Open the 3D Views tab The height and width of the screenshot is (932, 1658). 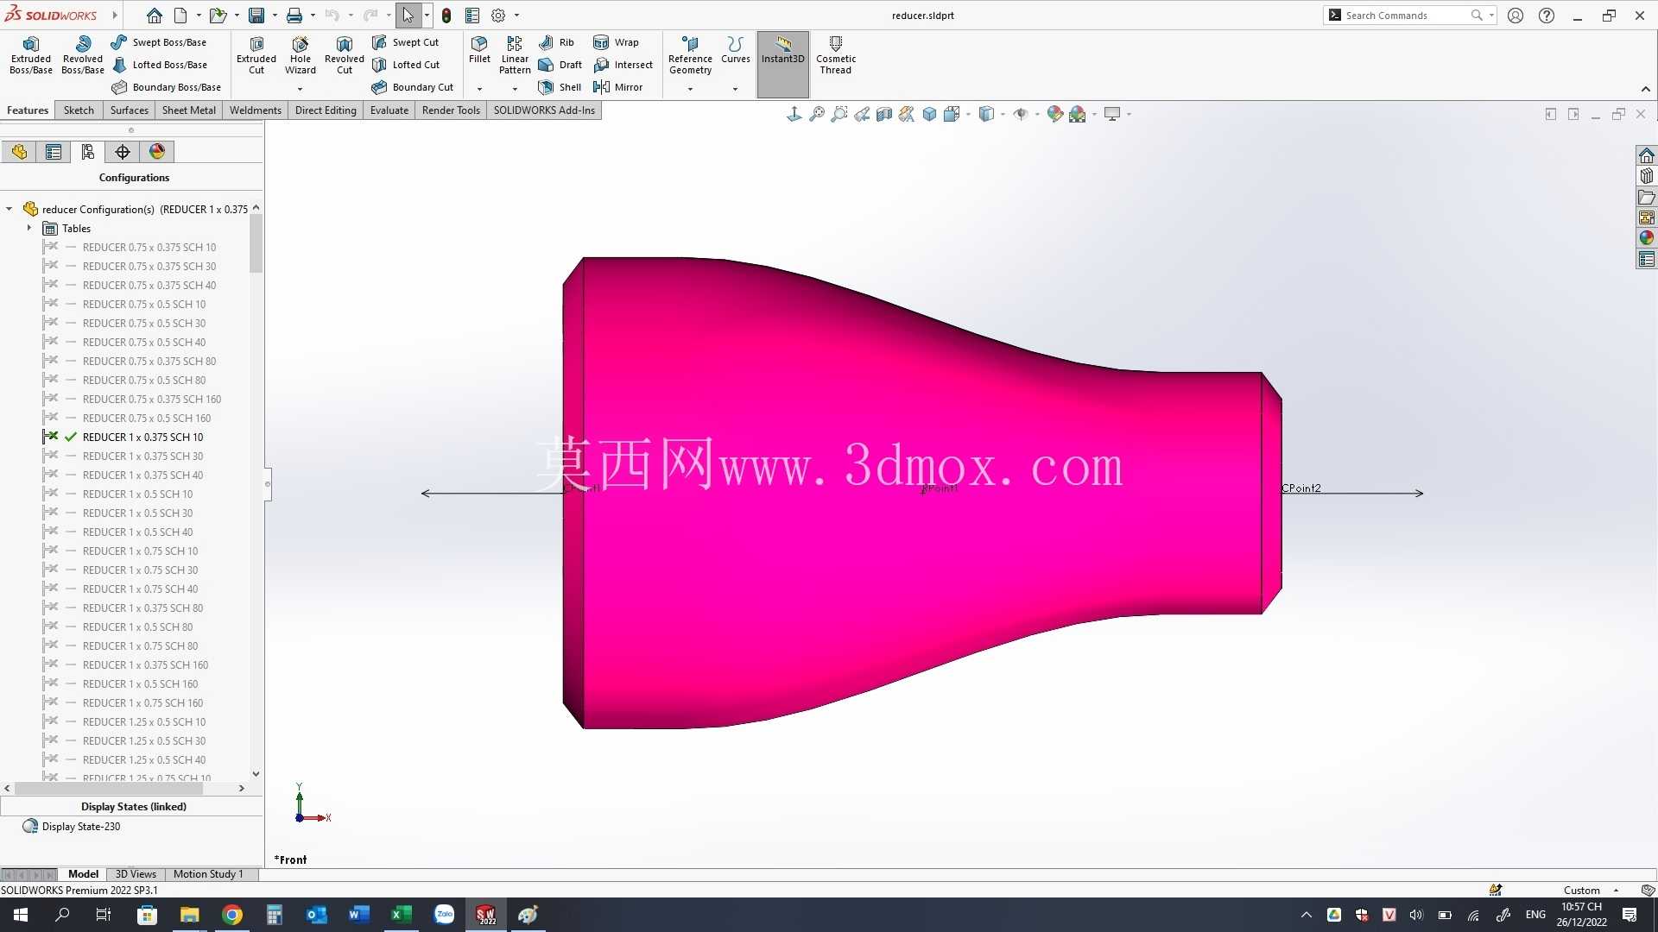tap(136, 874)
